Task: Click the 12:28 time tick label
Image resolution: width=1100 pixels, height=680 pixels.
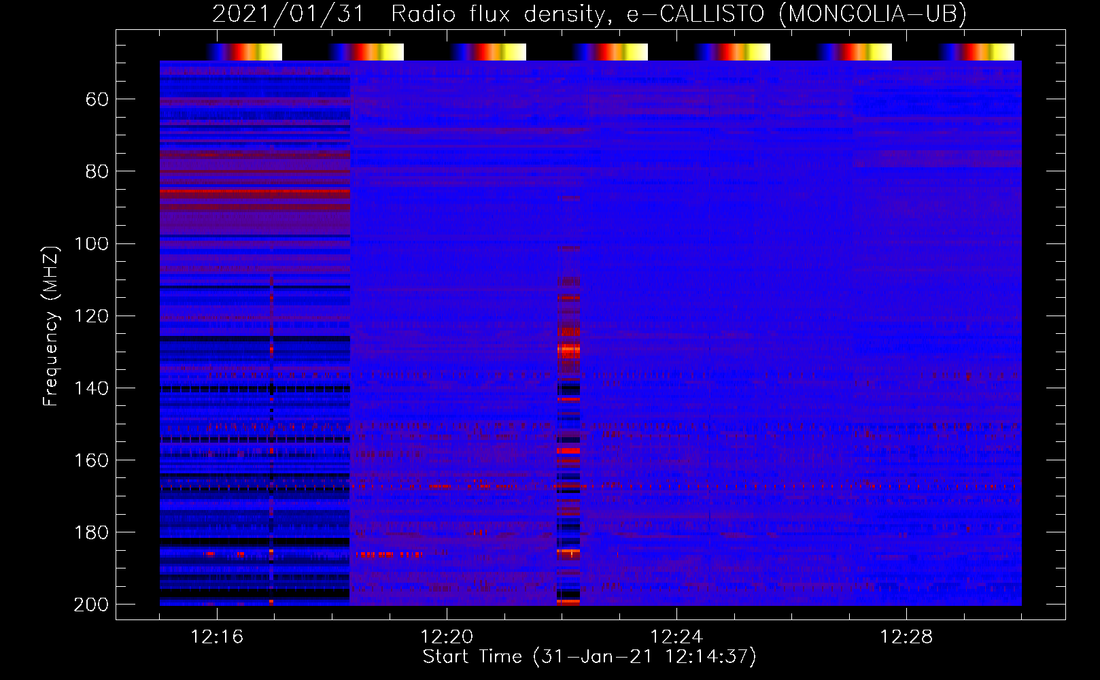Action: 906,637
